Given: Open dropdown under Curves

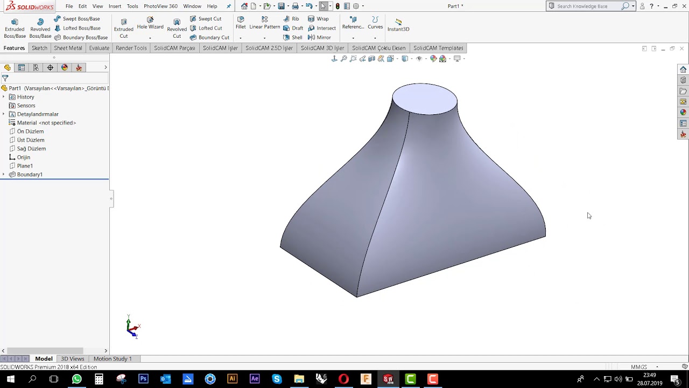Looking at the screenshot, I should [x=375, y=38].
